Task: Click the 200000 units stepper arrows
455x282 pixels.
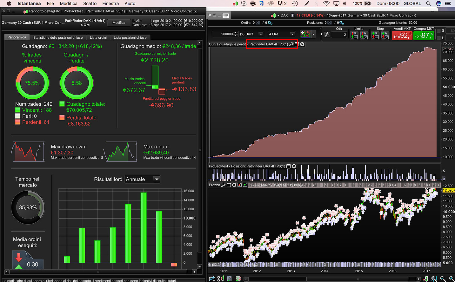Action: coord(236,34)
